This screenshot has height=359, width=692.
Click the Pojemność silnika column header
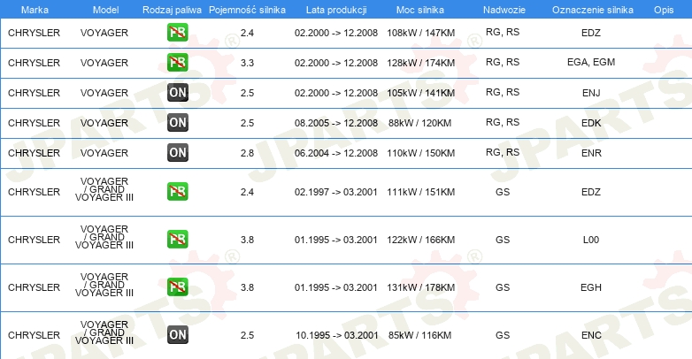click(247, 10)
